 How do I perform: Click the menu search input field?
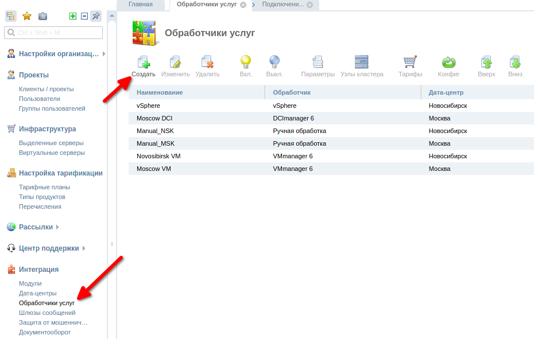click(x=53, y=33)
